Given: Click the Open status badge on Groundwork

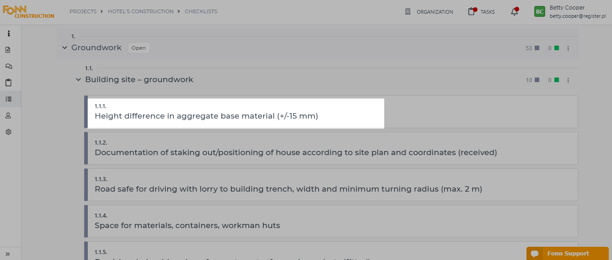Looking at the screenshot, I should [139, 48].
